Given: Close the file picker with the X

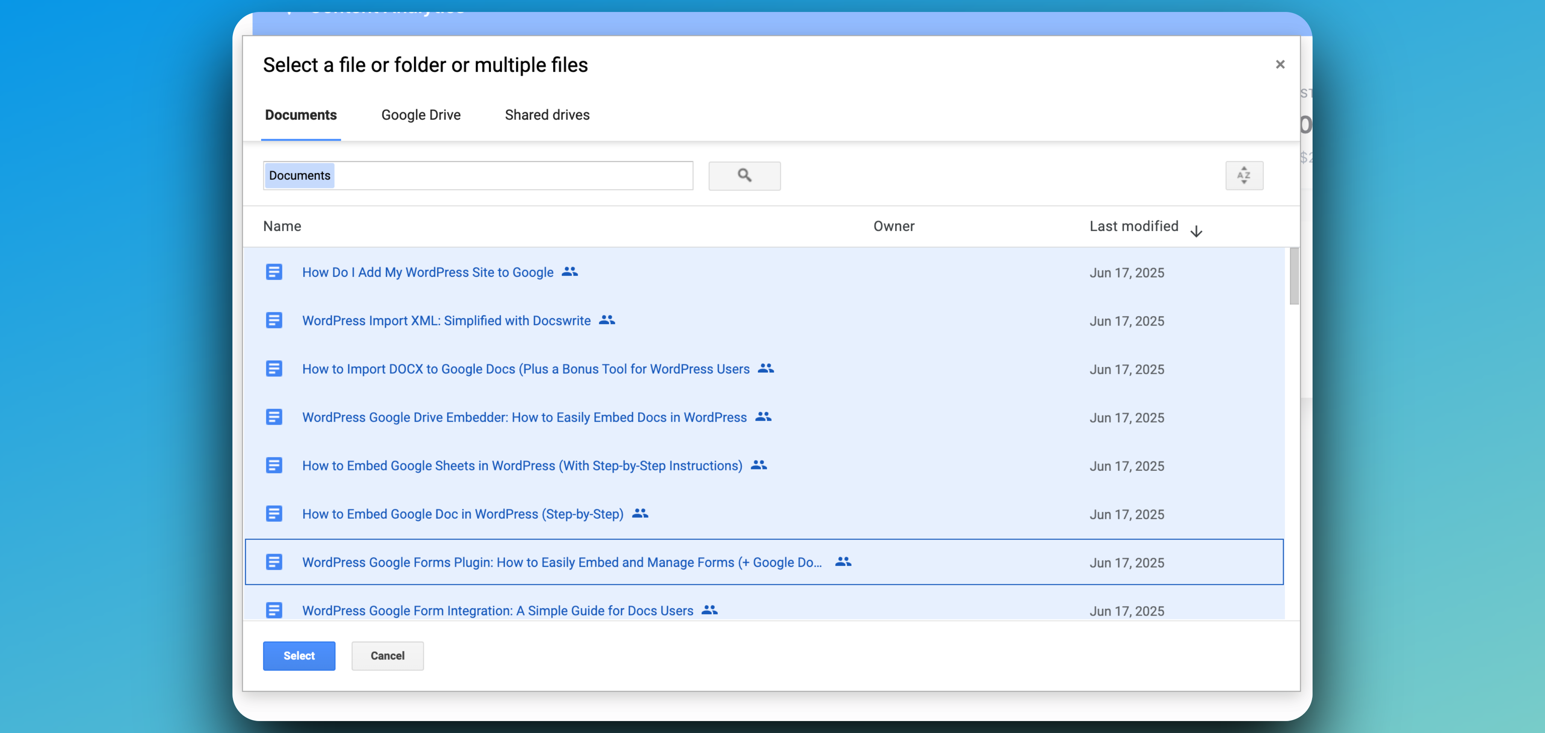Looking at the screenshot, I should (1280, 64).
